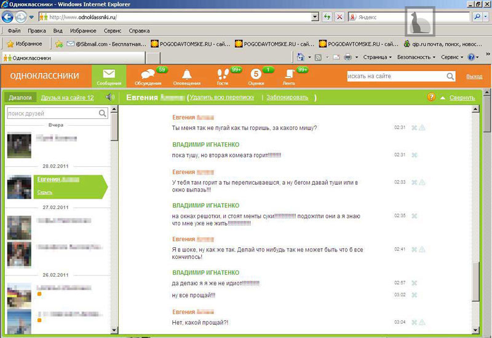Open the Избранное favorites star button

pos(25,44)
